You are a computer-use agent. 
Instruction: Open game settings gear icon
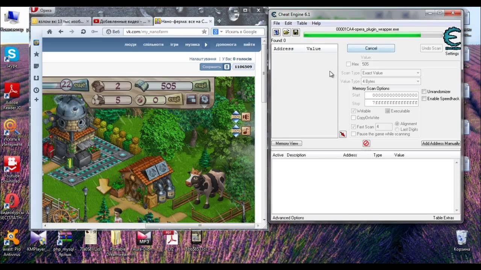(204, 99)
